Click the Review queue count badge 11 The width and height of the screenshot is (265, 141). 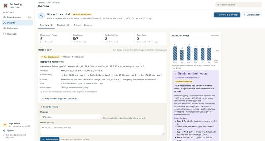(29, 17)
